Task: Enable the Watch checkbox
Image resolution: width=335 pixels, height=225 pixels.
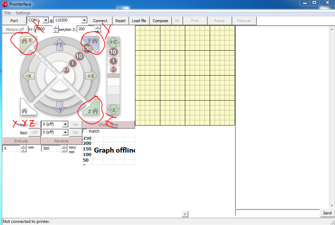Action: 85,131
